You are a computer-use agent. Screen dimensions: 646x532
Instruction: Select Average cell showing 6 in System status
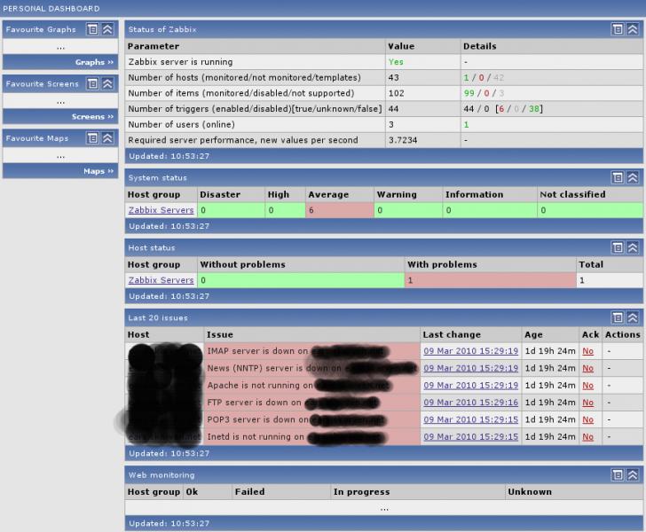coord(340,210)
